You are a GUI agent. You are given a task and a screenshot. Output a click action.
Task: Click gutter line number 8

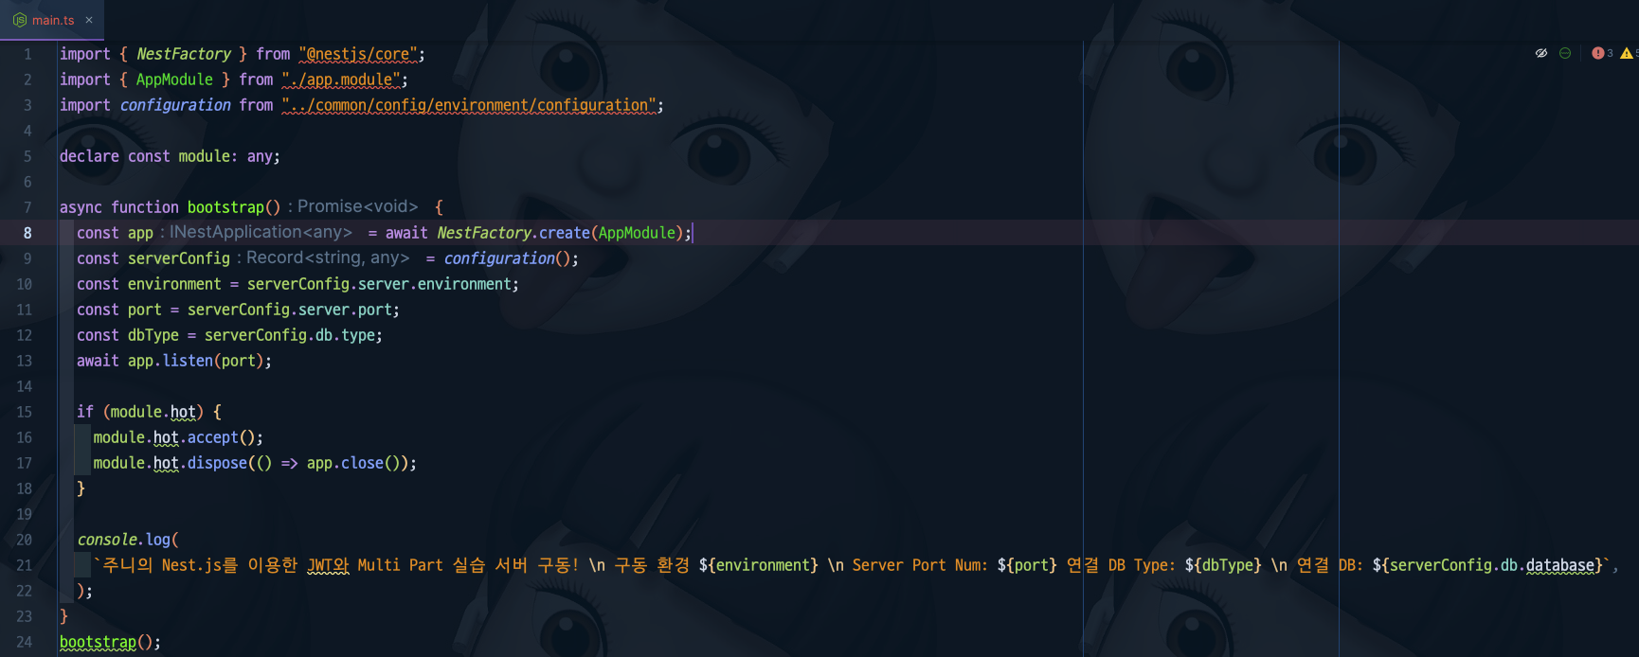point(27,233)
